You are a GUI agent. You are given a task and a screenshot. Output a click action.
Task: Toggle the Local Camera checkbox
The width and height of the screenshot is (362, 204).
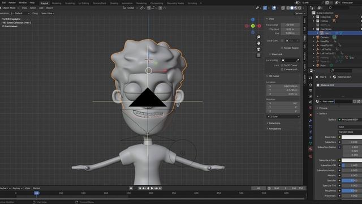tap(282, 41)
